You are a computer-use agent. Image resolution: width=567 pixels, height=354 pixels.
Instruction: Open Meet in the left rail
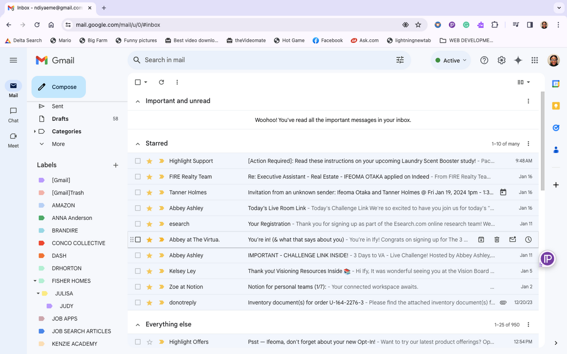pyautogui.click(x=13, y=140)
